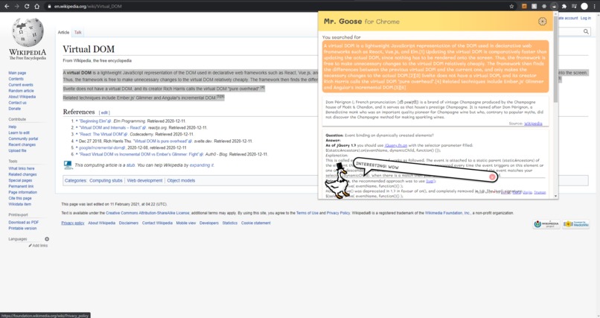Open the footer Privacy policy link
Screen dimensions: 600x318
point(73,223)
